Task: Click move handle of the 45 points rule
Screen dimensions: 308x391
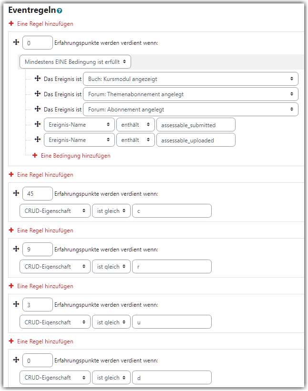Action: (16, 193)
